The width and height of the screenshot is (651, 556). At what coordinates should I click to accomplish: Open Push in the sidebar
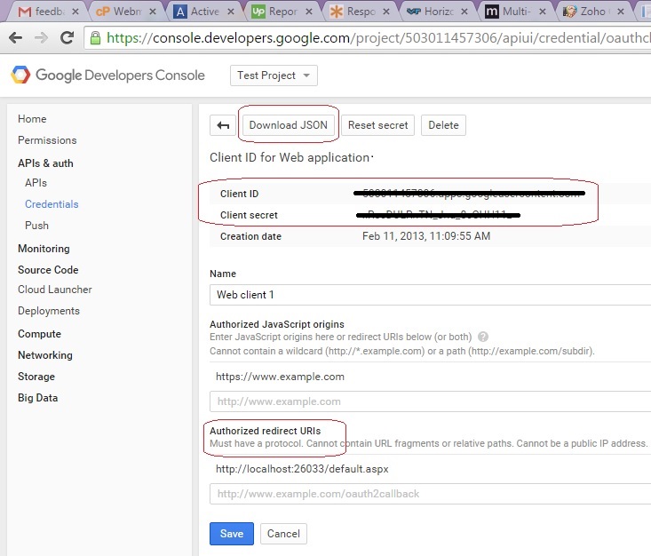pos(36,226)
